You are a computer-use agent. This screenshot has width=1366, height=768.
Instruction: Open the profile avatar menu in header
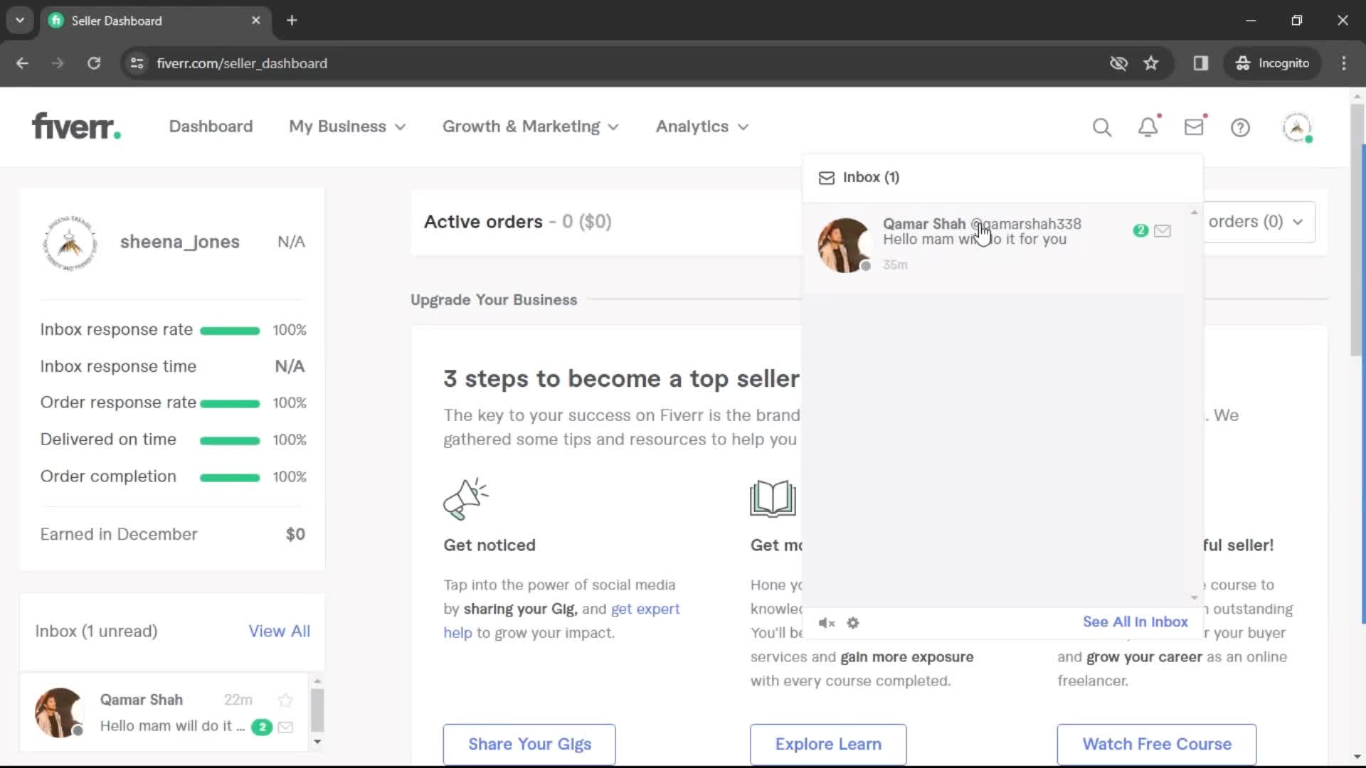pos(1296,127)
